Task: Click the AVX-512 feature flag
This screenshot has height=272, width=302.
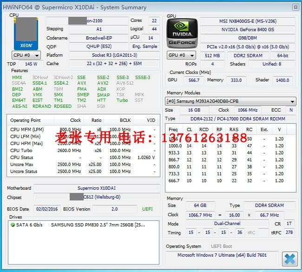Action: click(125, 83)
